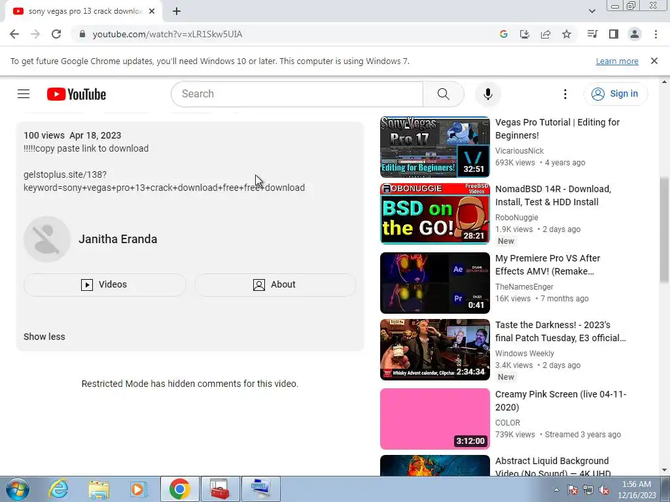670x502 pixels.
Task: Open Learn more link in update notice
Action: pyautogui.click(x=617, y=61)
